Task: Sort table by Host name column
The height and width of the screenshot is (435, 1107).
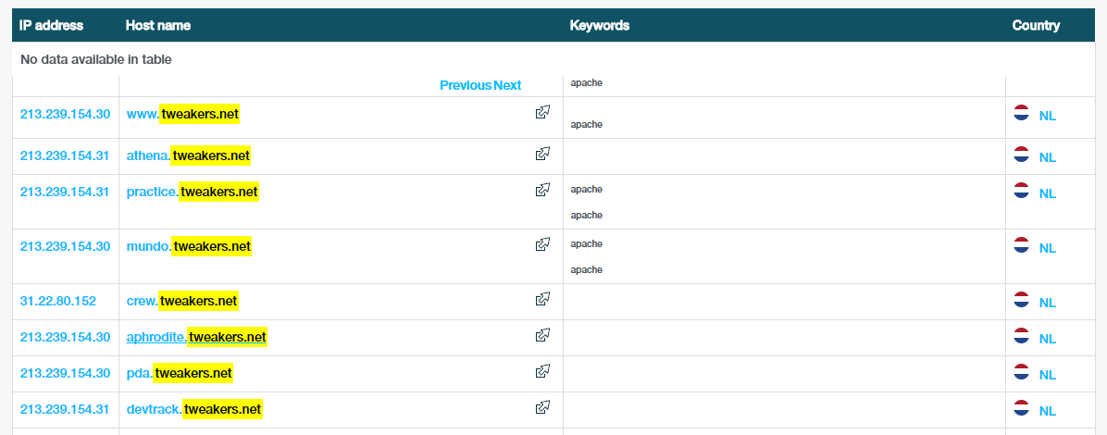Action: 158,25
